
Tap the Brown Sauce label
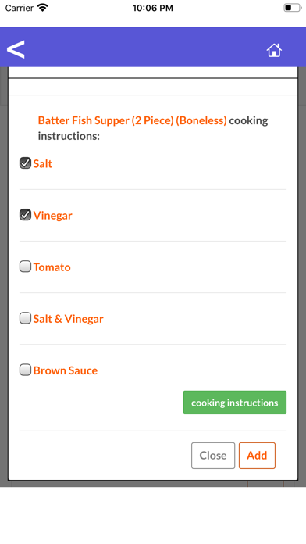click(x=66, y=370)
